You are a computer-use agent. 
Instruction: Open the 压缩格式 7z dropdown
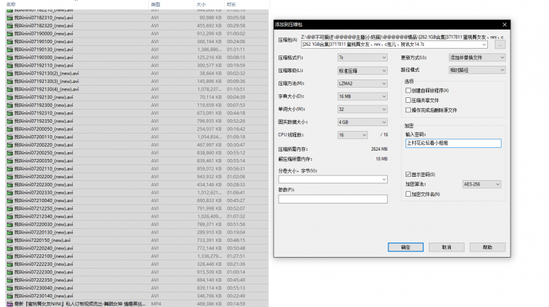(x=362, y=58)
